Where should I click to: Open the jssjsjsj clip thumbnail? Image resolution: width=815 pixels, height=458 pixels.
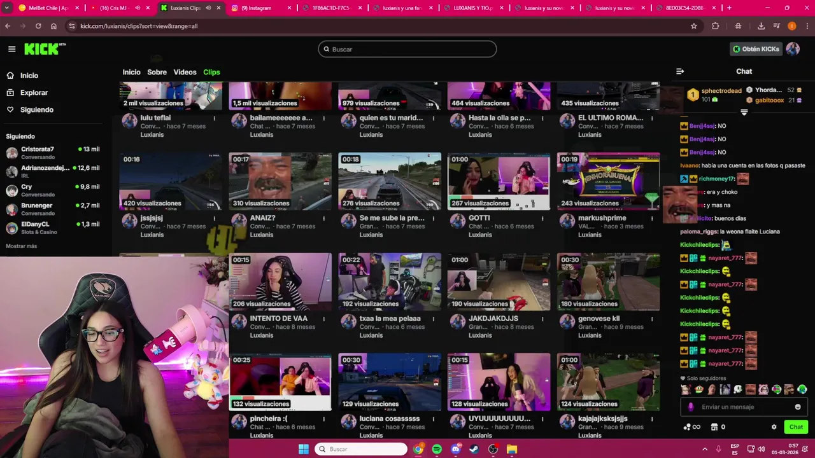tap(171, 181)
